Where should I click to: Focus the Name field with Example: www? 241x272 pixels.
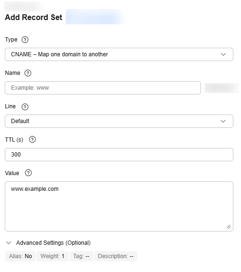coord(103,88)
